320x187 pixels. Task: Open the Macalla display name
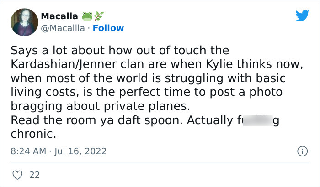[59, 16]
